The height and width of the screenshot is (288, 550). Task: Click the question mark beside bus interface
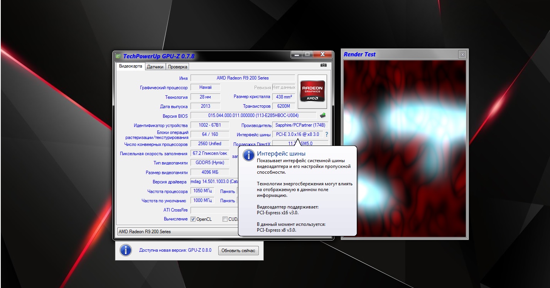pyautogui.click(x=327, y=134)
